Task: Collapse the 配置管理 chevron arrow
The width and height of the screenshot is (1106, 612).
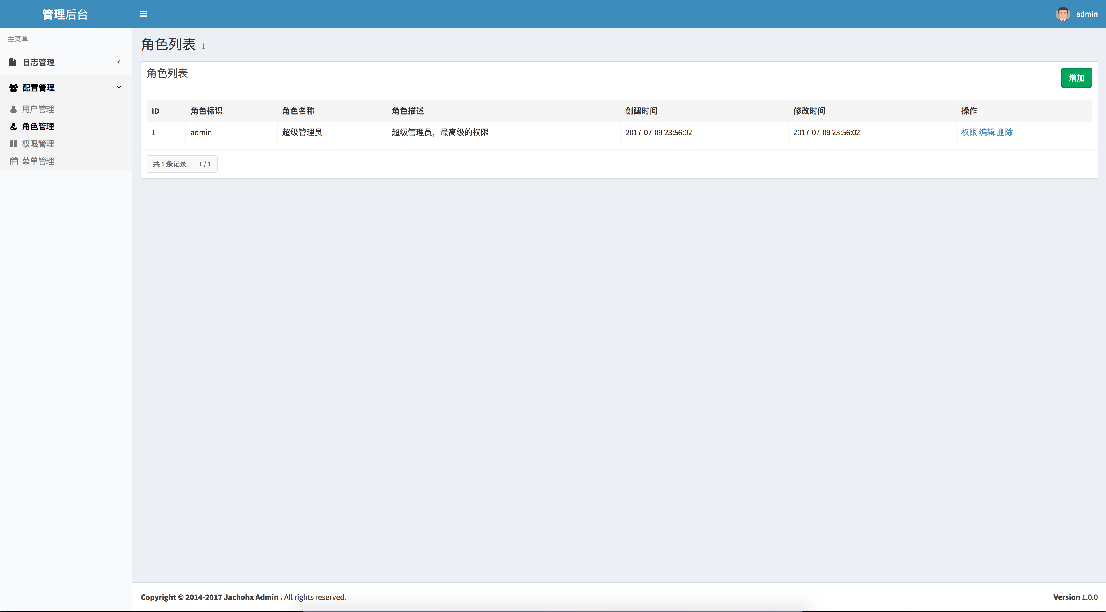Action: [x=119, y=87]
